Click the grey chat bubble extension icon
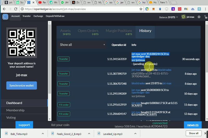The height and width of the screenshot is (138, 208). (x=166, y=9)
